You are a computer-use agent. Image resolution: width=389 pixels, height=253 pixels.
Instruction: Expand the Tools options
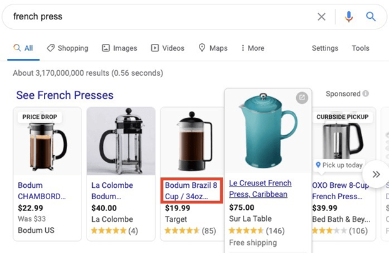click(361, 48)
